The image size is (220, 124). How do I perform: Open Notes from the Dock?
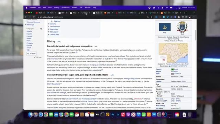pos(92,115)
